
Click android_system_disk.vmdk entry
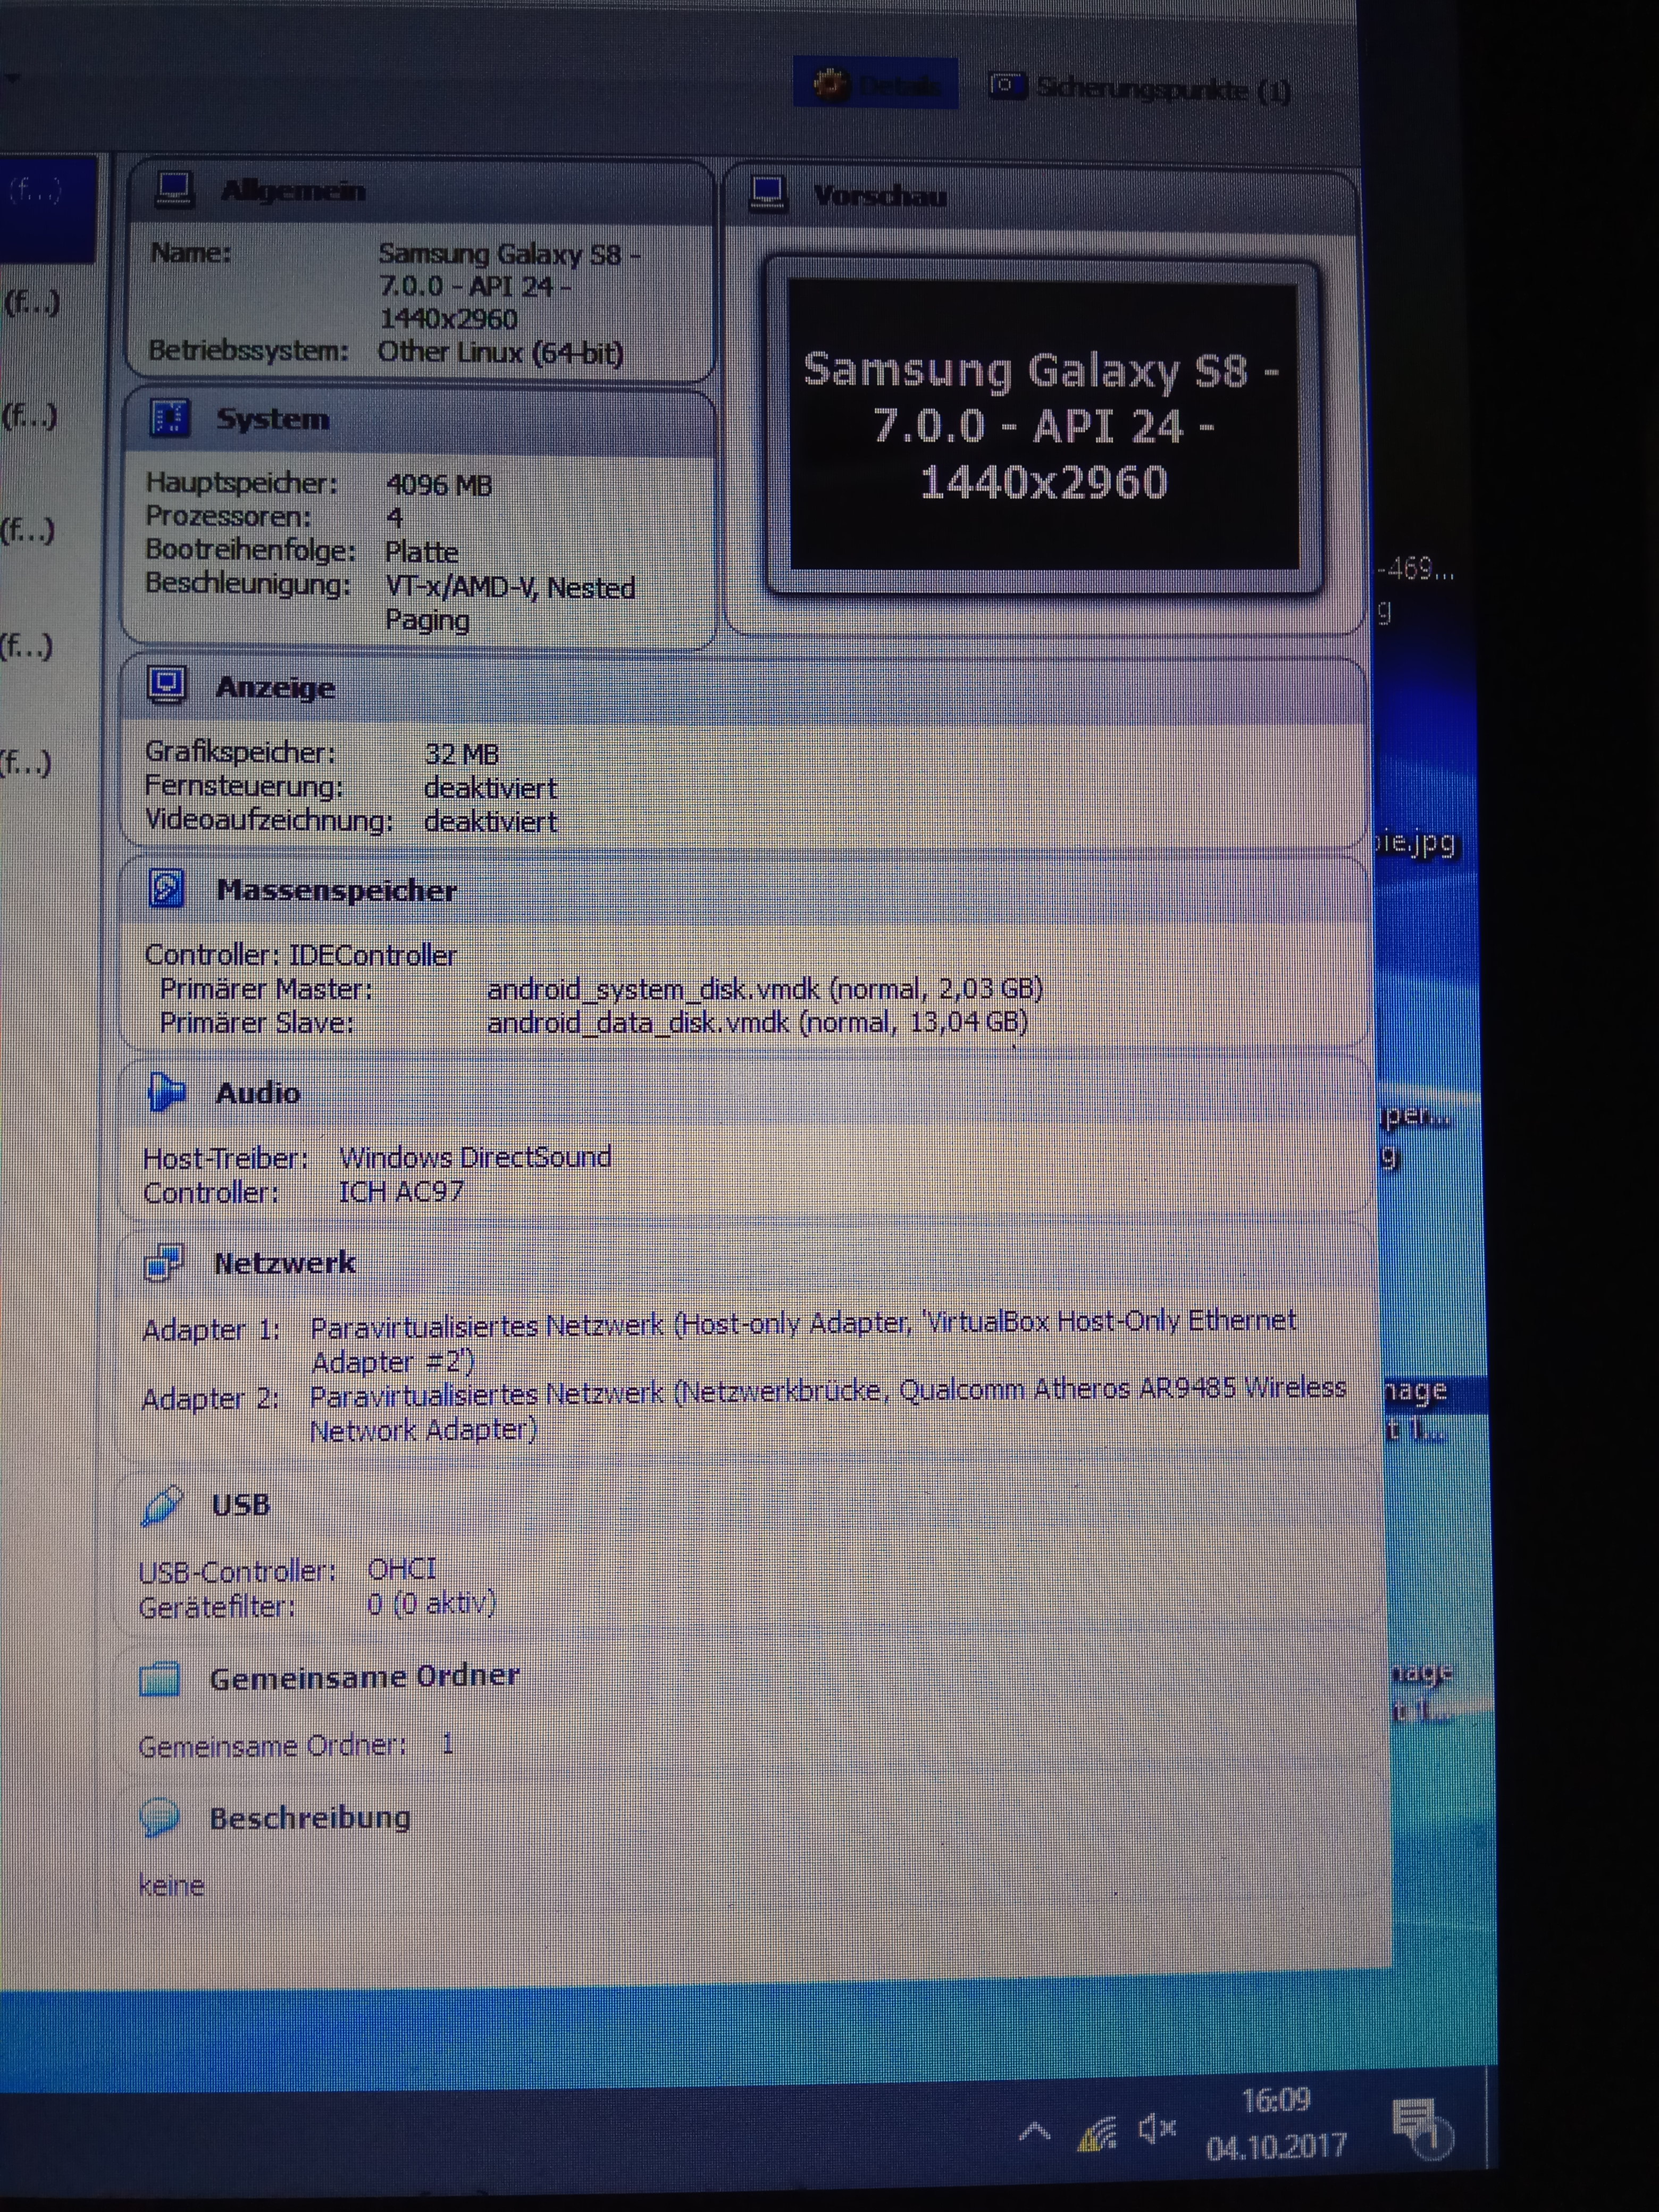(765, 989)
